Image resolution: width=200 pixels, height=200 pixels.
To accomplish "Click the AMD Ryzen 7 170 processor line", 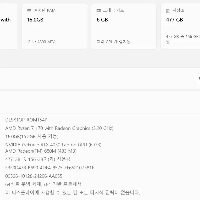I will [59, 128].
